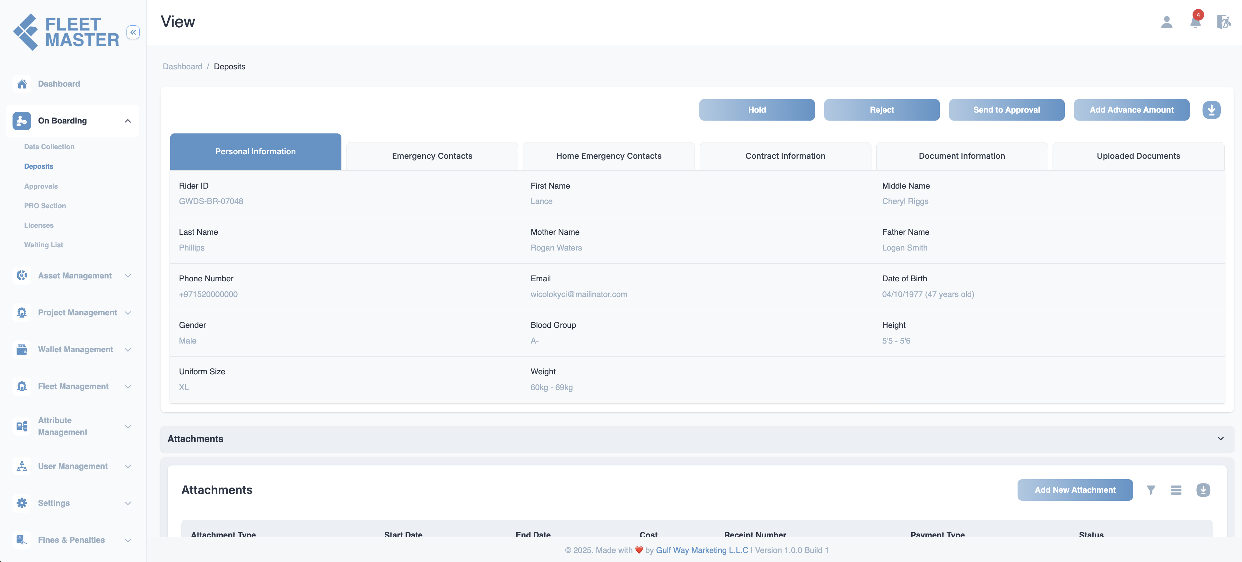Click Send to Approval button
This screenshot has width=1242, height=562.
pyautogui.click(x=1006, y=110)
